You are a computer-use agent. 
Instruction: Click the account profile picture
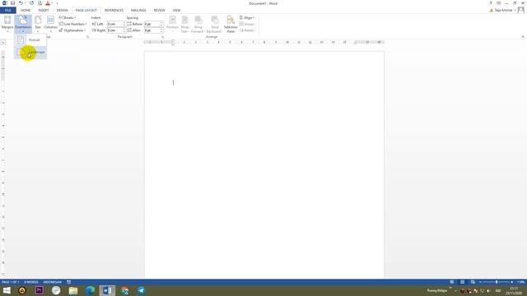click(521, 10)
